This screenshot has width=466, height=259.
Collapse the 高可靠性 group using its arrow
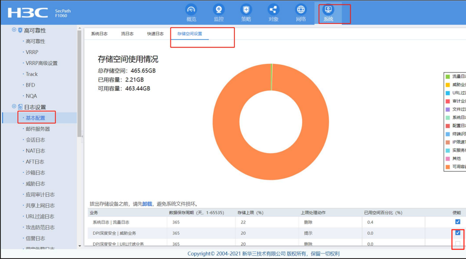coord(14,30)
